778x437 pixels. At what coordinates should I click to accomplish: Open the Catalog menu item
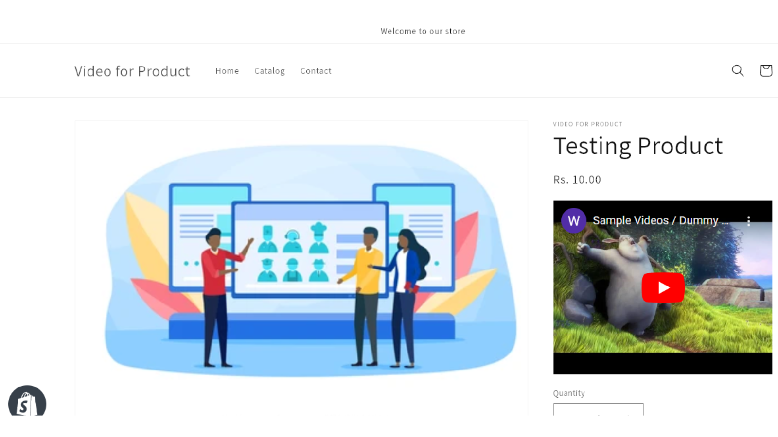269,71
